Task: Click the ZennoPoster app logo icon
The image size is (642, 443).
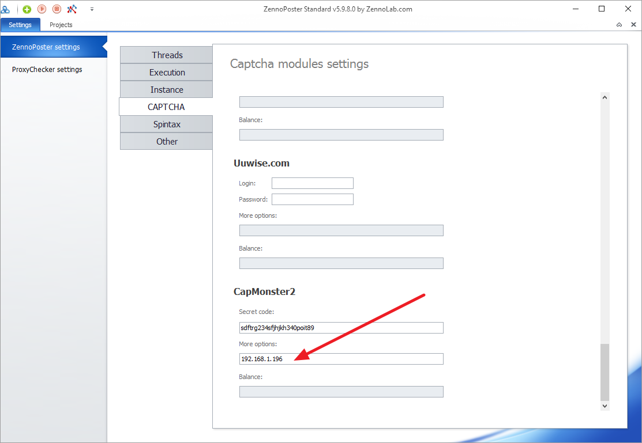Action: (5, 9)
